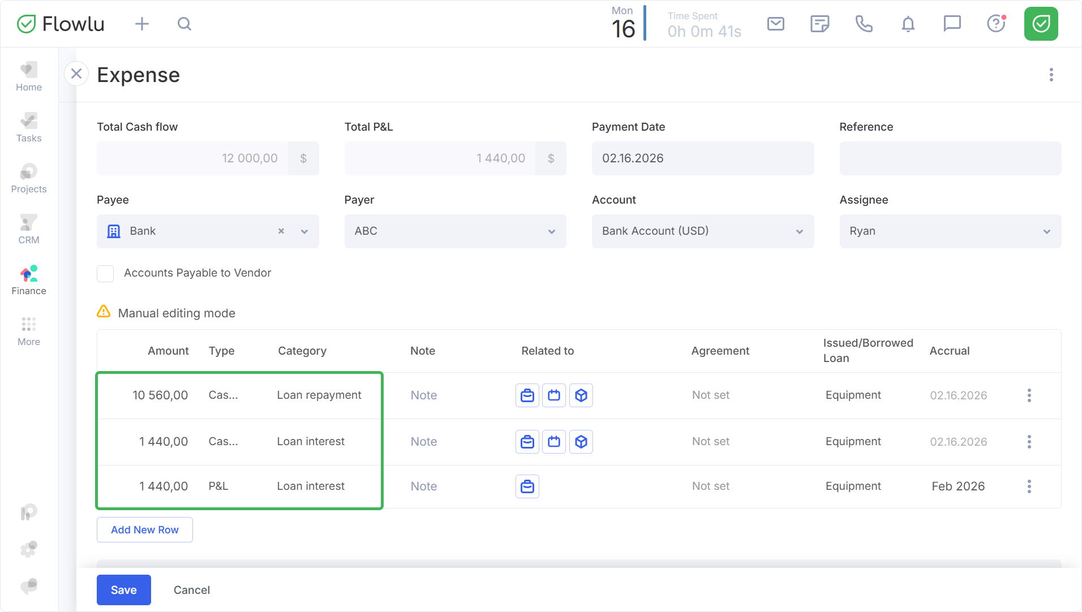Screen dimensions: 1082x612
Task: Expand the Assignee dropdown showing Ryan
Action: coord(950,231)
